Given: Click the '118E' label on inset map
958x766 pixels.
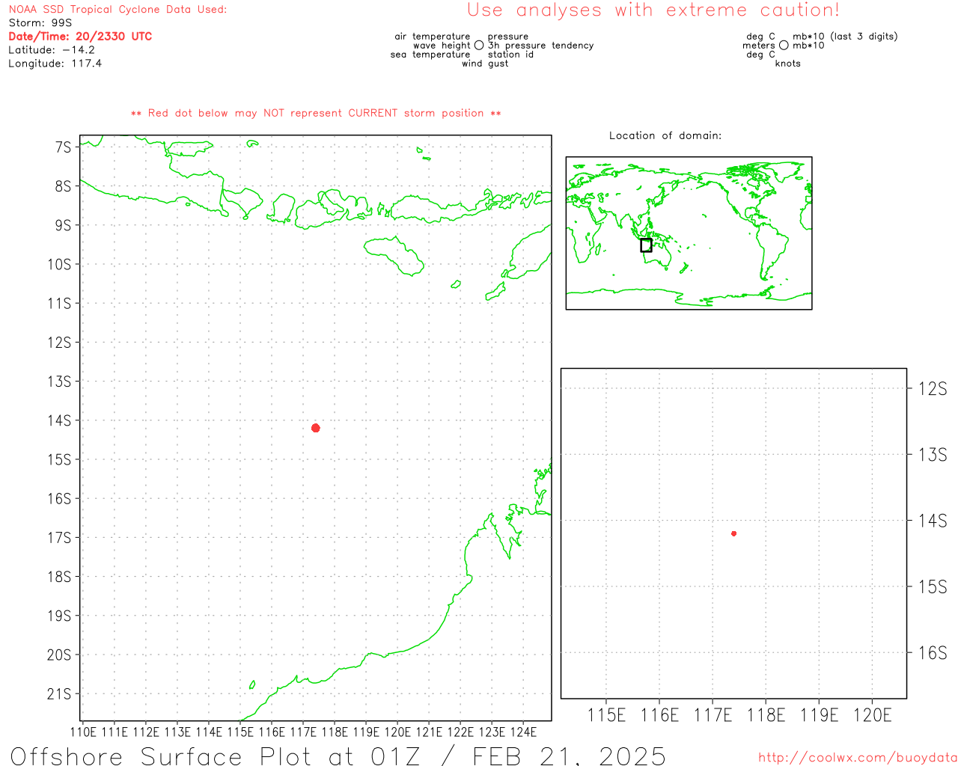Looking at the screenshot, I should [766, 715].
